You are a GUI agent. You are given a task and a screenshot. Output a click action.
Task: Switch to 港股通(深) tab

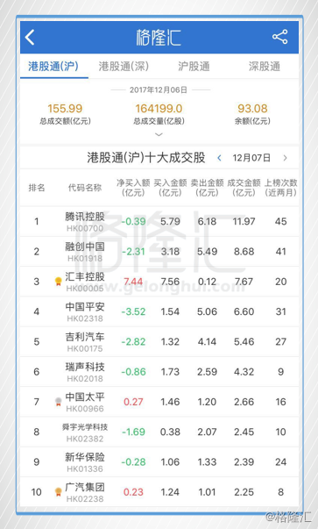124,67
